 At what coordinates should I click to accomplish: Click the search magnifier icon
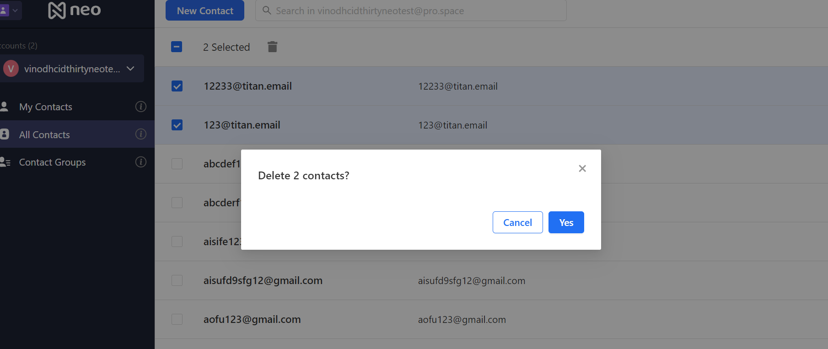(x=267, y=10)
